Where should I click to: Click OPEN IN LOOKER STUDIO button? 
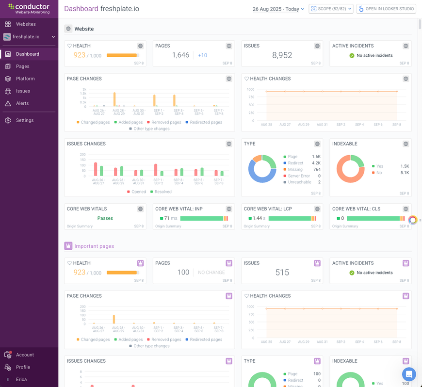coord(386,9)
